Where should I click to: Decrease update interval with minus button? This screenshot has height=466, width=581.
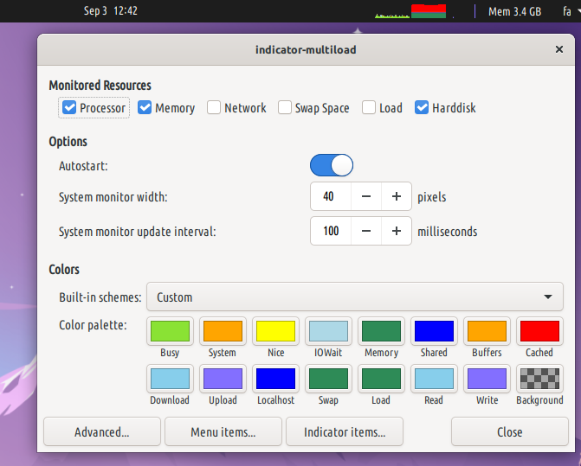point(366,232)
